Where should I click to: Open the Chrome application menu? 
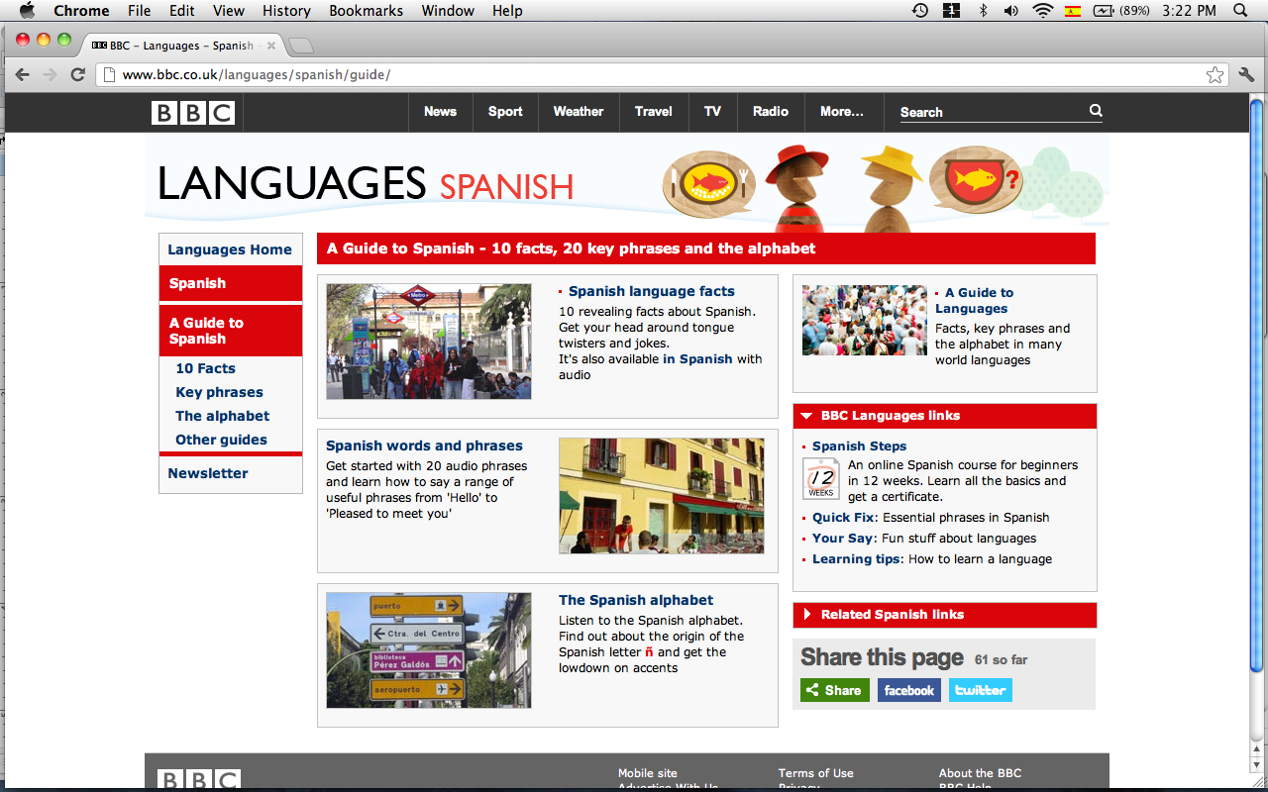tap(81, 11)
